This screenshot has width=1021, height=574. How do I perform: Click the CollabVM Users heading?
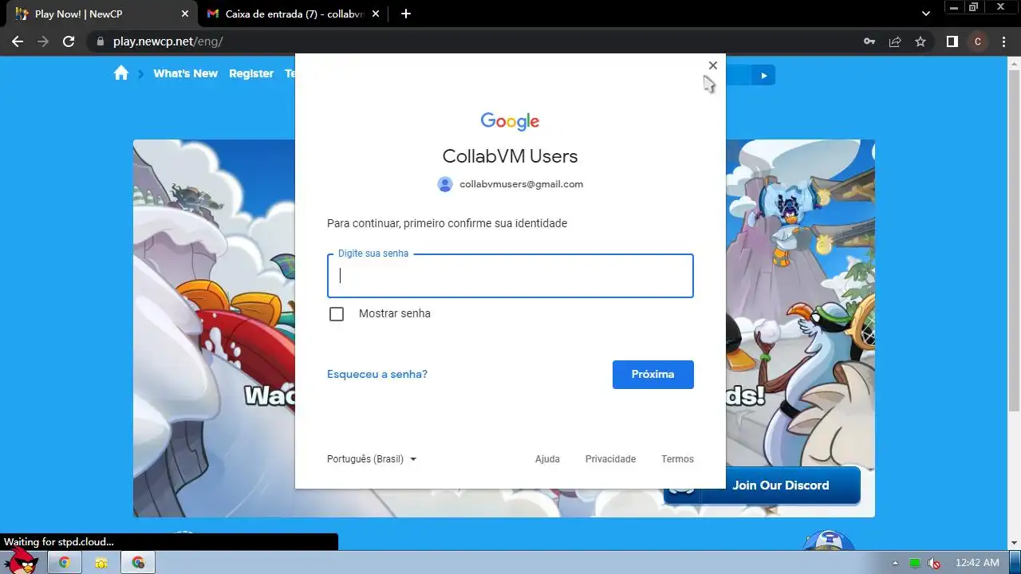pos(510,156)
